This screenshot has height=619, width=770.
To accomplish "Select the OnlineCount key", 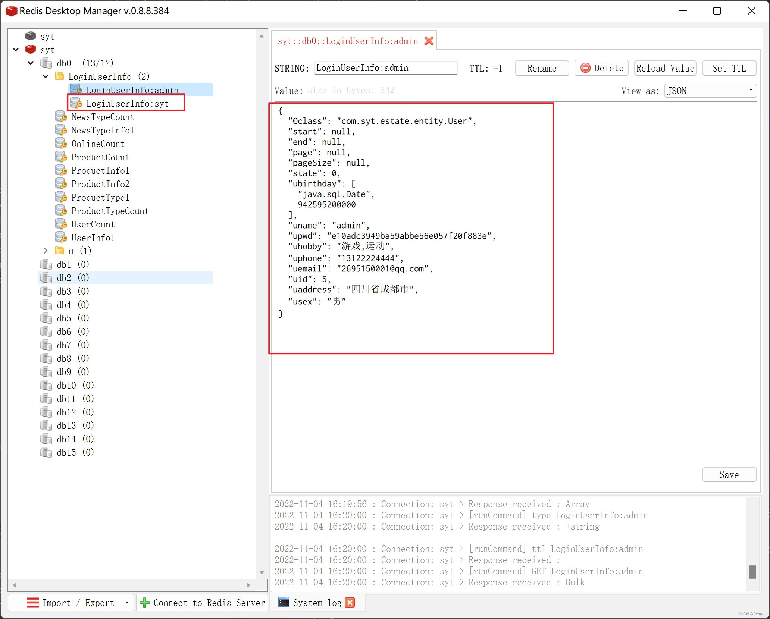I will click(x=98, y=144).
